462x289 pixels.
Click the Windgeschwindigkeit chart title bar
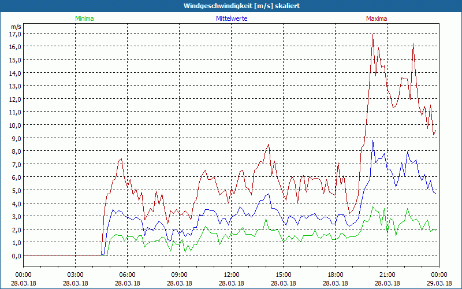(231, 5)
